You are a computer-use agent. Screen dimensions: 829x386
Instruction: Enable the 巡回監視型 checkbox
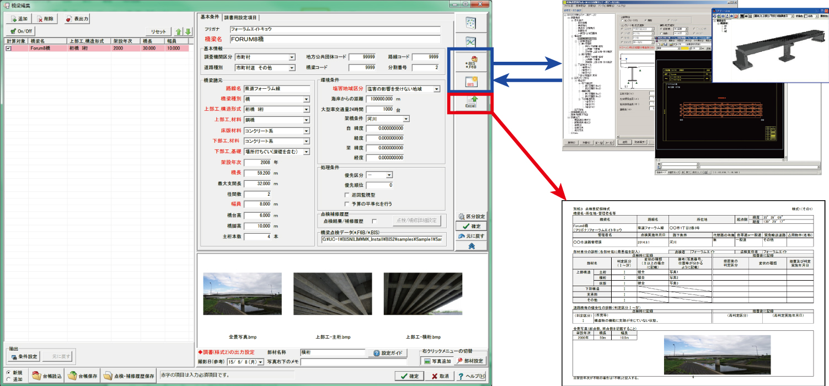coord(347,195)
